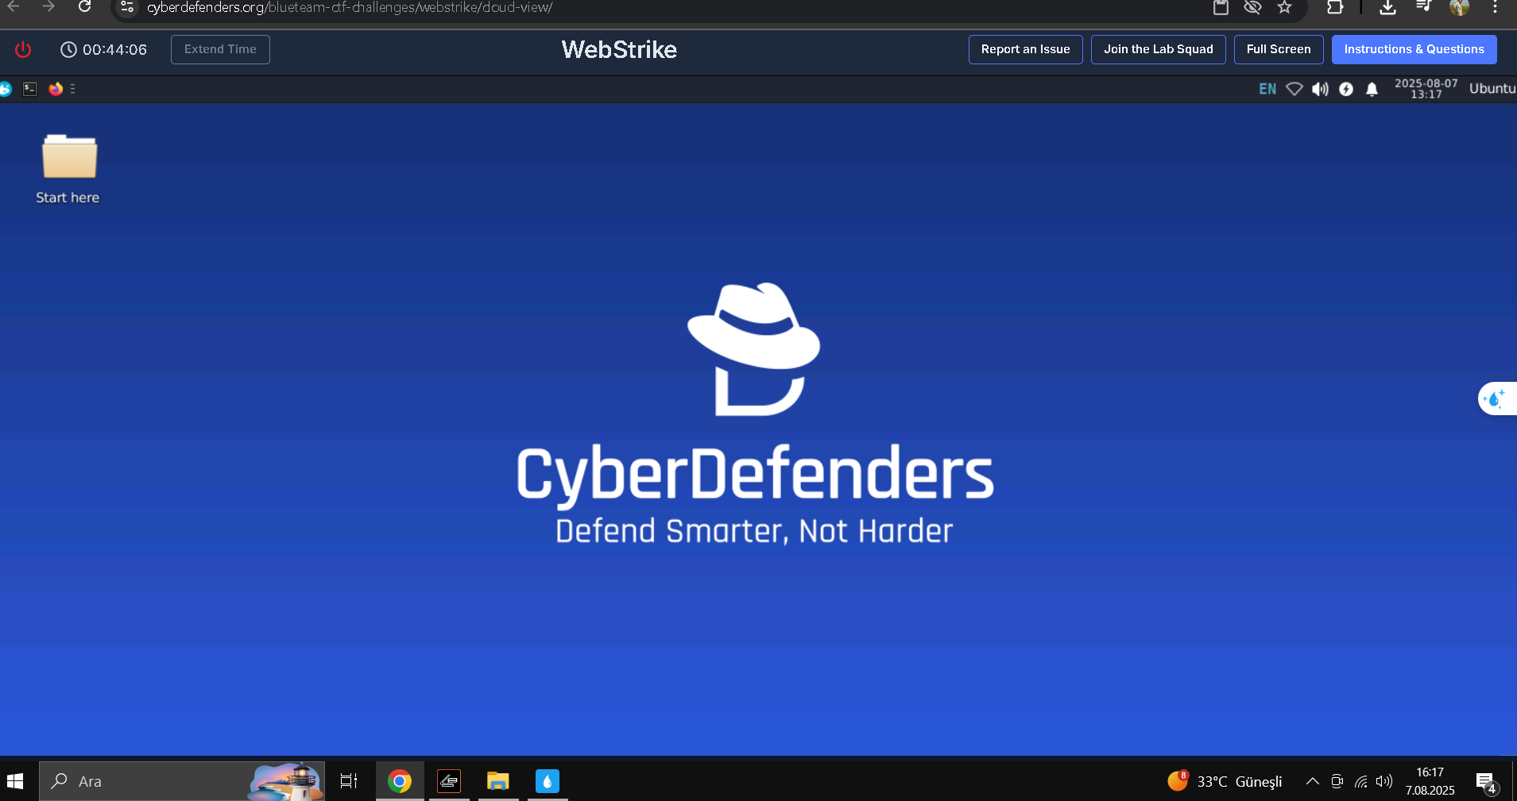Open the blue water-drop app in the taskbar
Screen dimensions: 1517x801
tap(548, 781)
